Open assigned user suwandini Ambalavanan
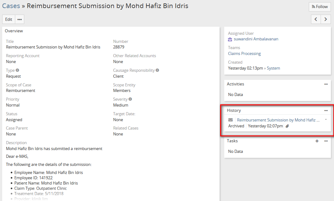This screenshot has width=334, height=201. [256, 39]
